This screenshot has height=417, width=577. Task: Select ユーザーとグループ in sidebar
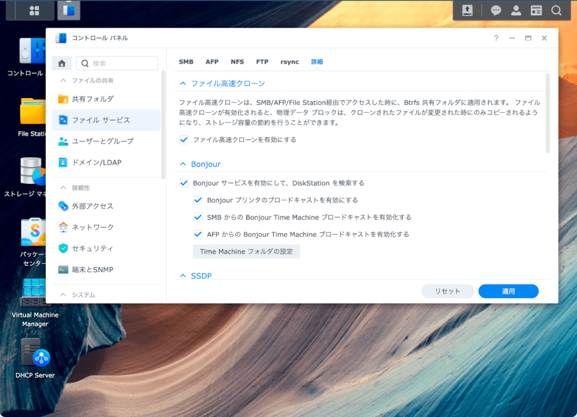pyautogui.click(x=106, y=141)
